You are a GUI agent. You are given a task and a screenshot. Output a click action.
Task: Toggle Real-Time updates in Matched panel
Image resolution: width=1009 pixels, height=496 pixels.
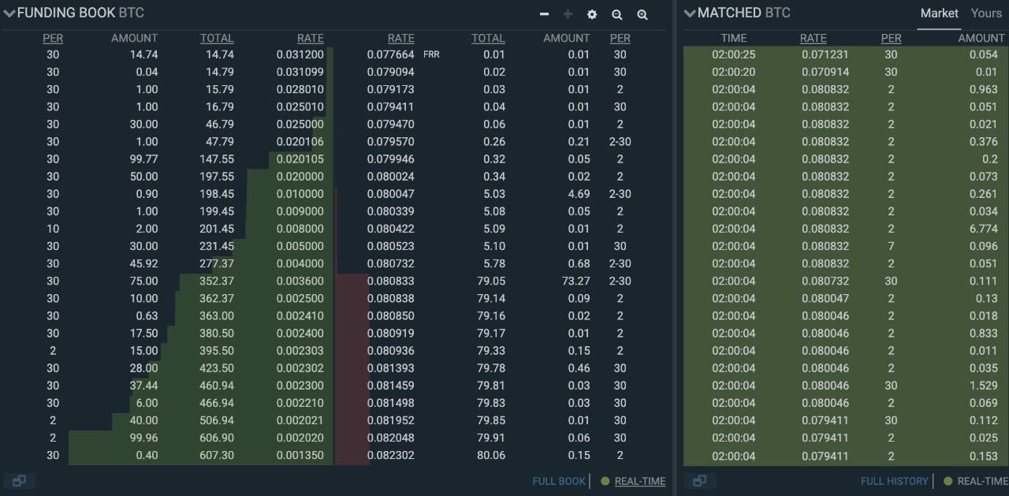[x=982, y=481]
